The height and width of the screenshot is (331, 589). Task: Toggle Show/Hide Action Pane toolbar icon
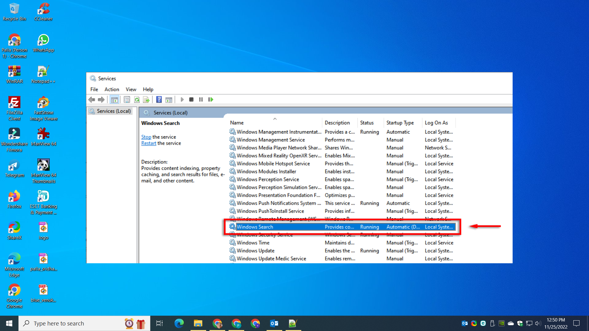[169, 100]
